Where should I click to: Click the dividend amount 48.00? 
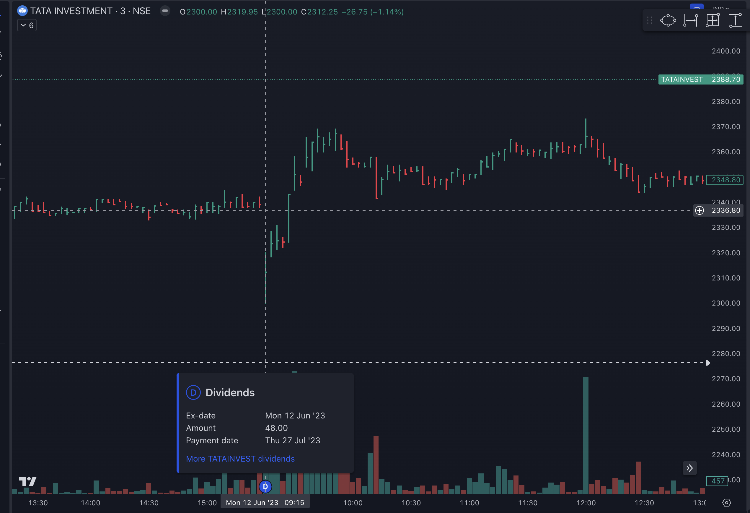276,428
